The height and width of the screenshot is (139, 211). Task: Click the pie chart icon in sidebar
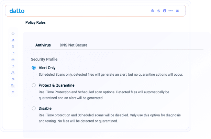click(x=13, y=79)
